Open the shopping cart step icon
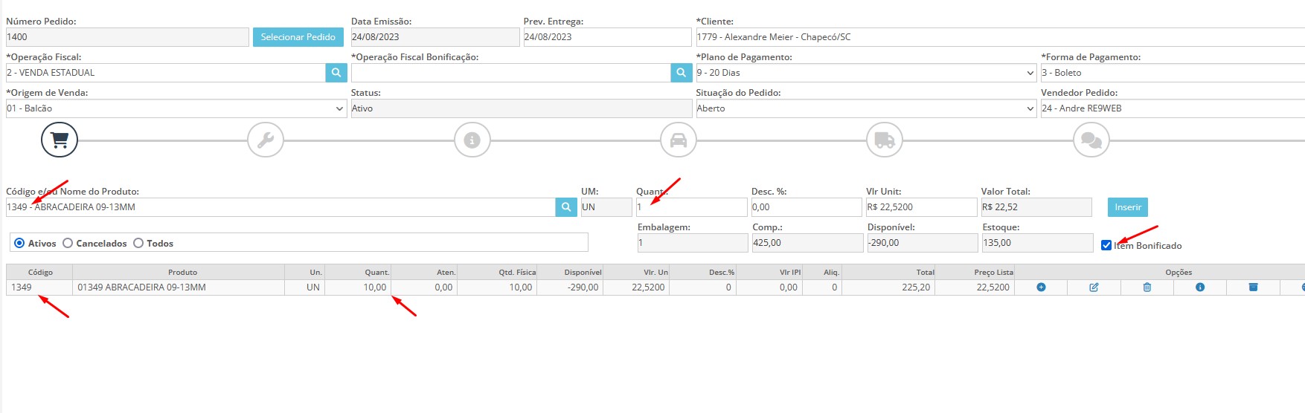Image resolution: width=1305 pixels, height=413 pixels. click(60, 140)
